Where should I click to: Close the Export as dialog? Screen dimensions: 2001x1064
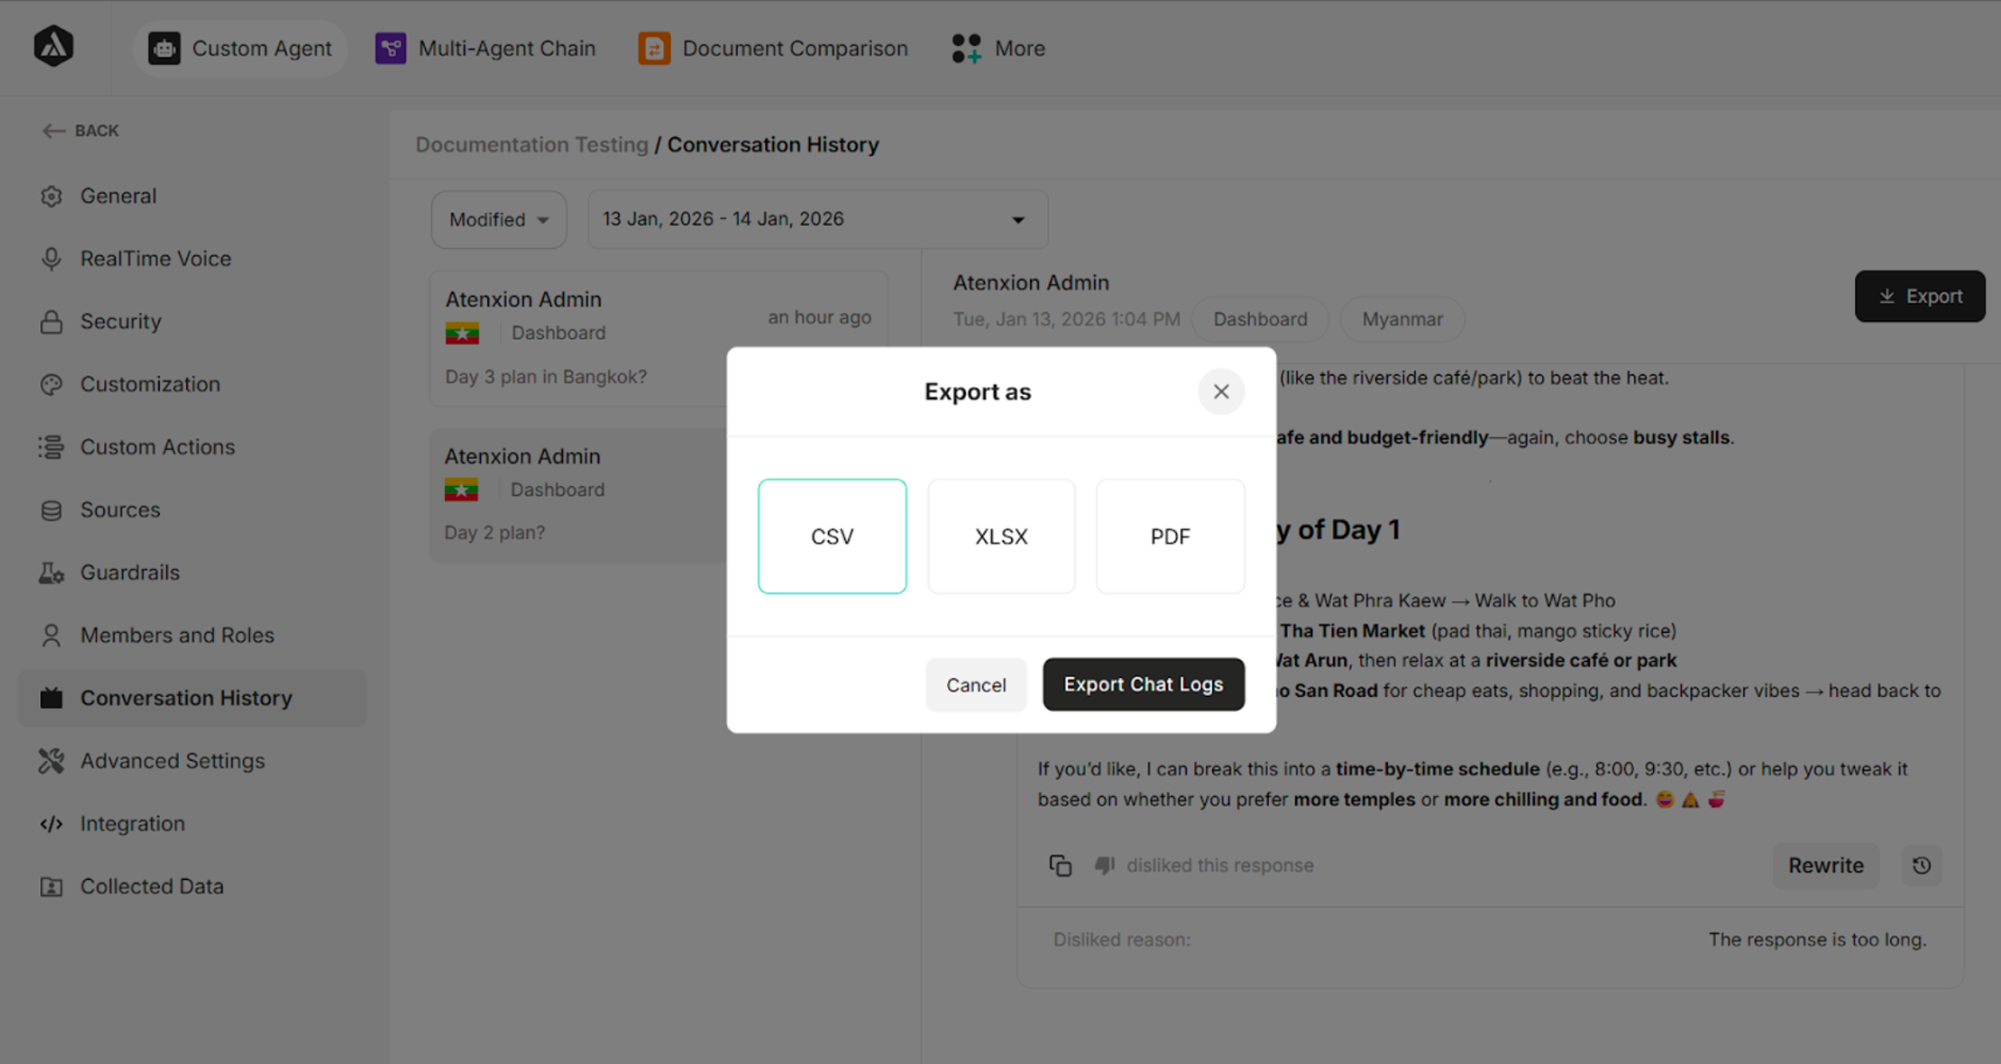point(1220,392)
